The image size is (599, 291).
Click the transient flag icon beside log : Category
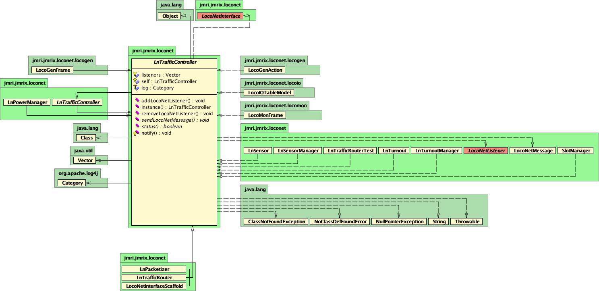(x=136, y=87)
